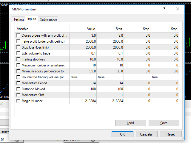This screenshot has height=143, width=191.
Task: Click the Cancelar button
Action: pyautogui.click(x=147, y=134)
